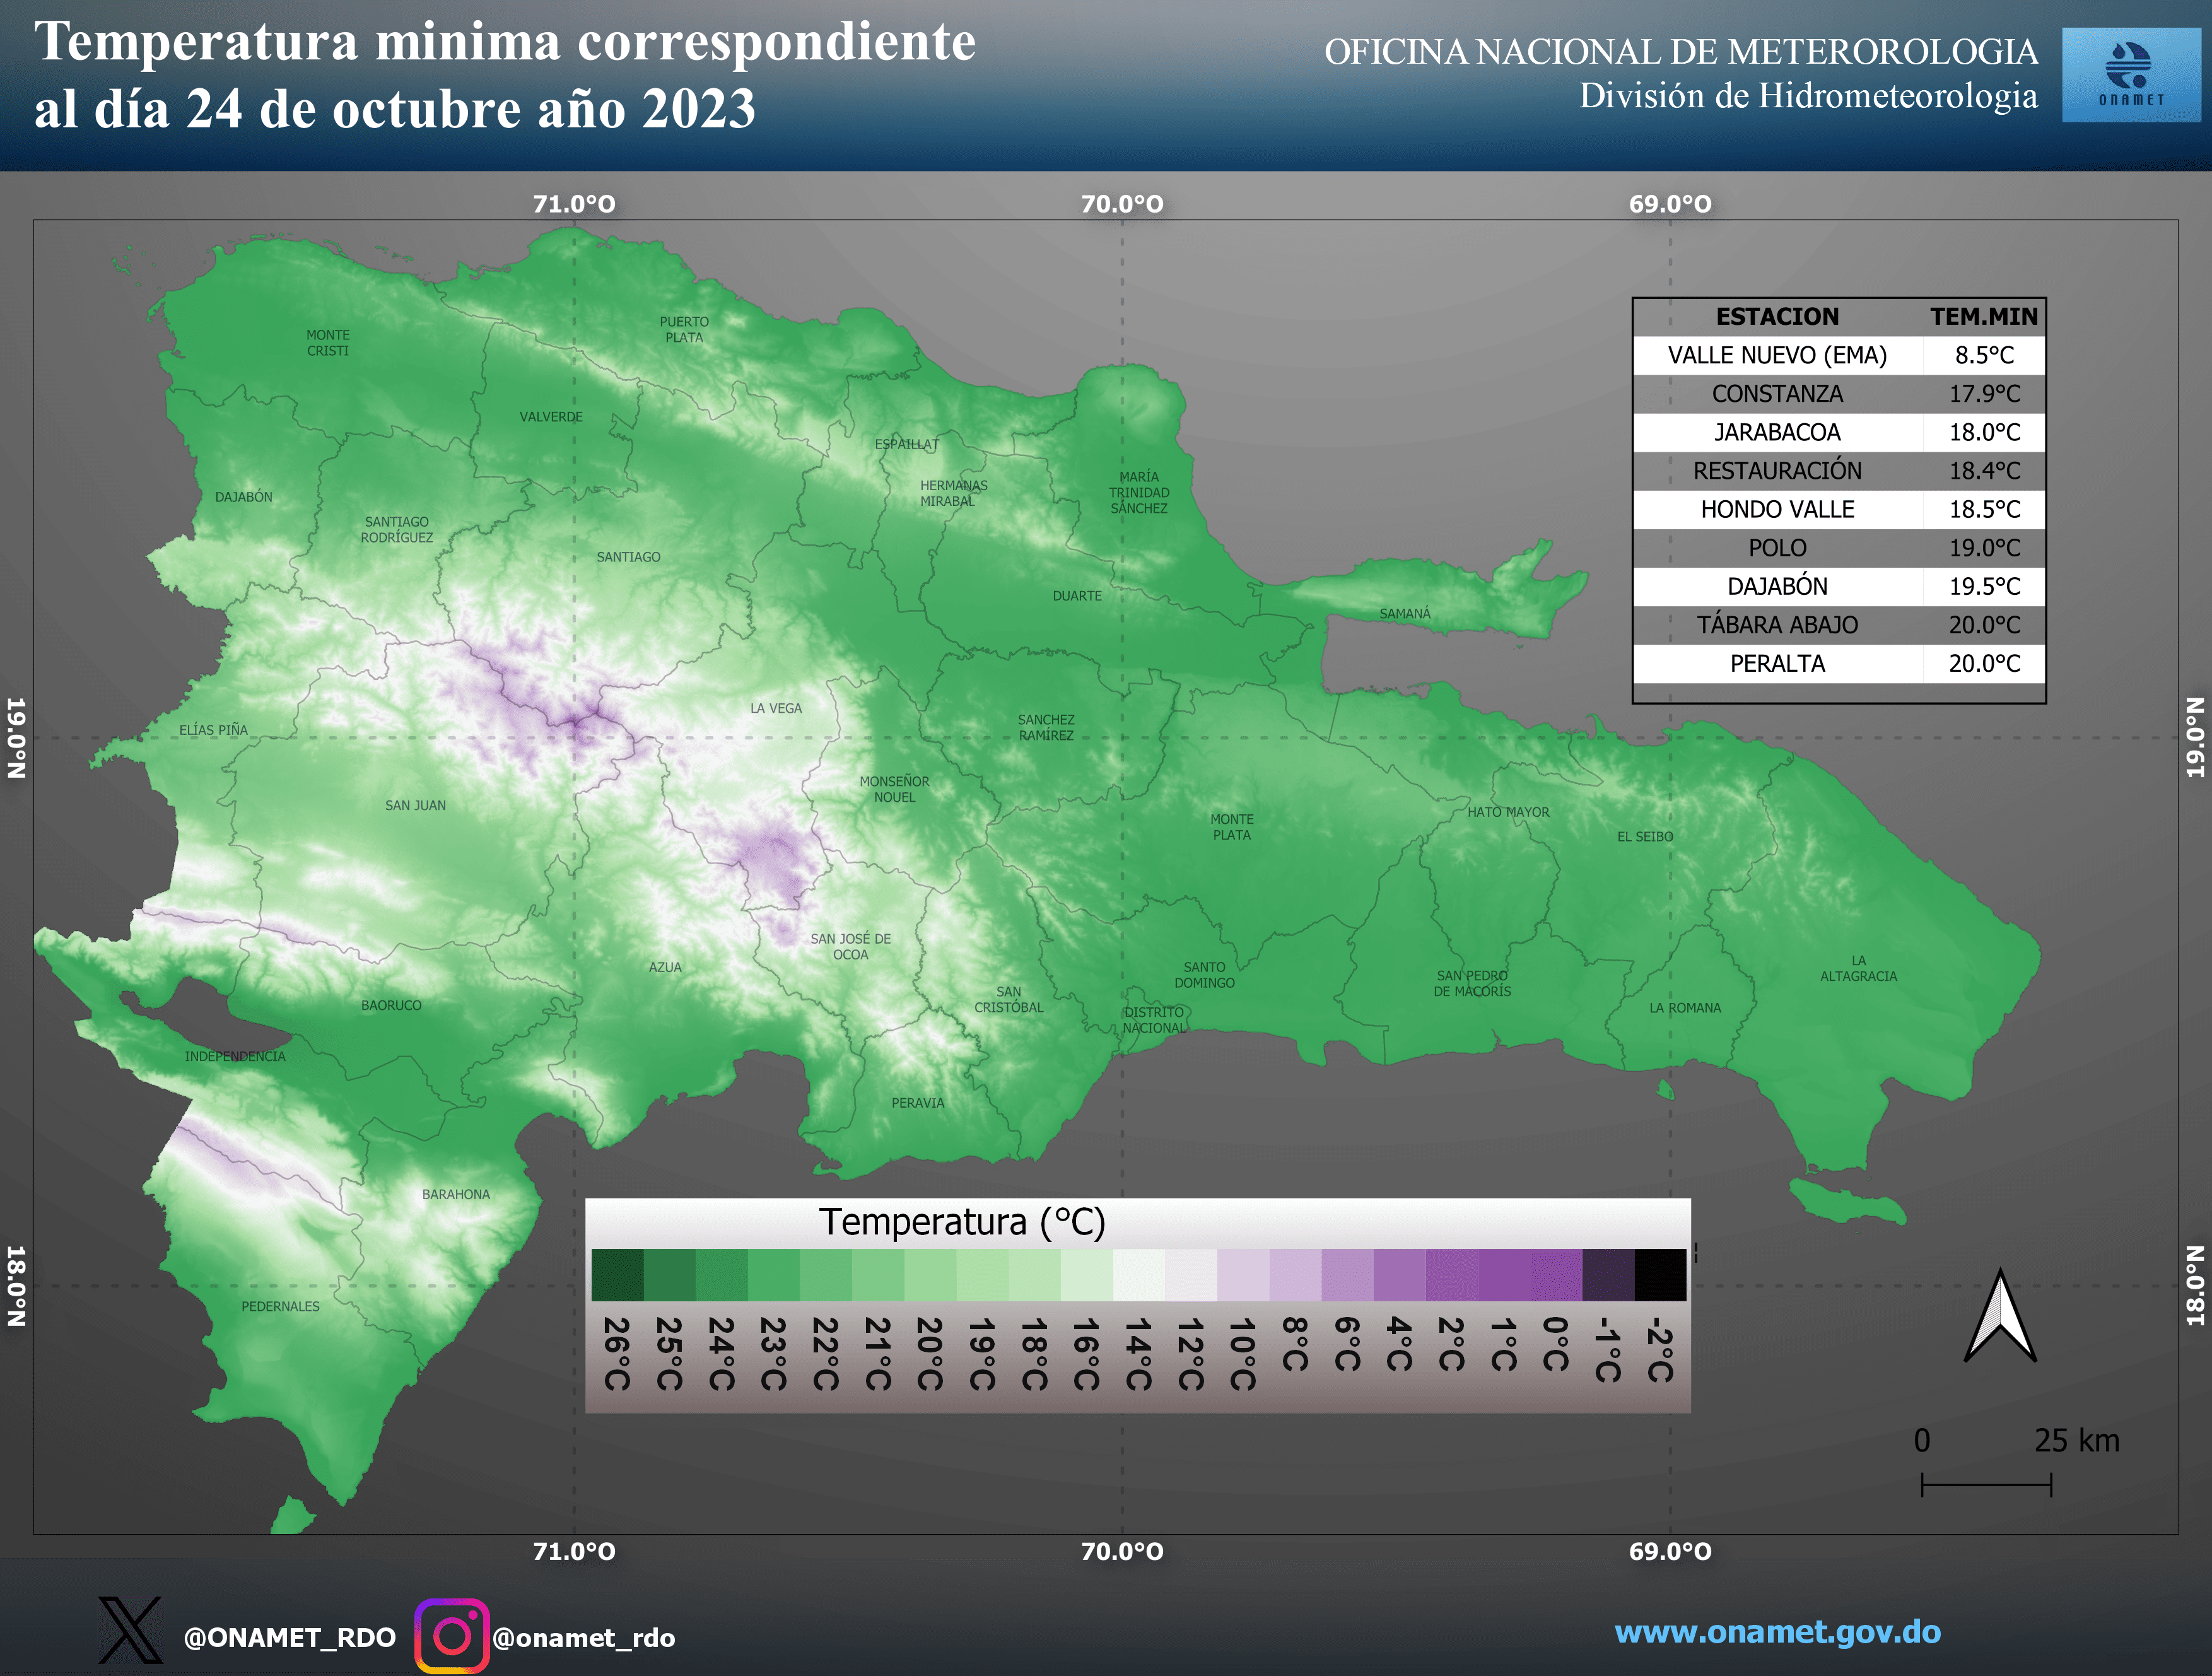This screenshot has height=1676, width=2212.
Task: Select the POLO station cell
Action: point(1777,548)
